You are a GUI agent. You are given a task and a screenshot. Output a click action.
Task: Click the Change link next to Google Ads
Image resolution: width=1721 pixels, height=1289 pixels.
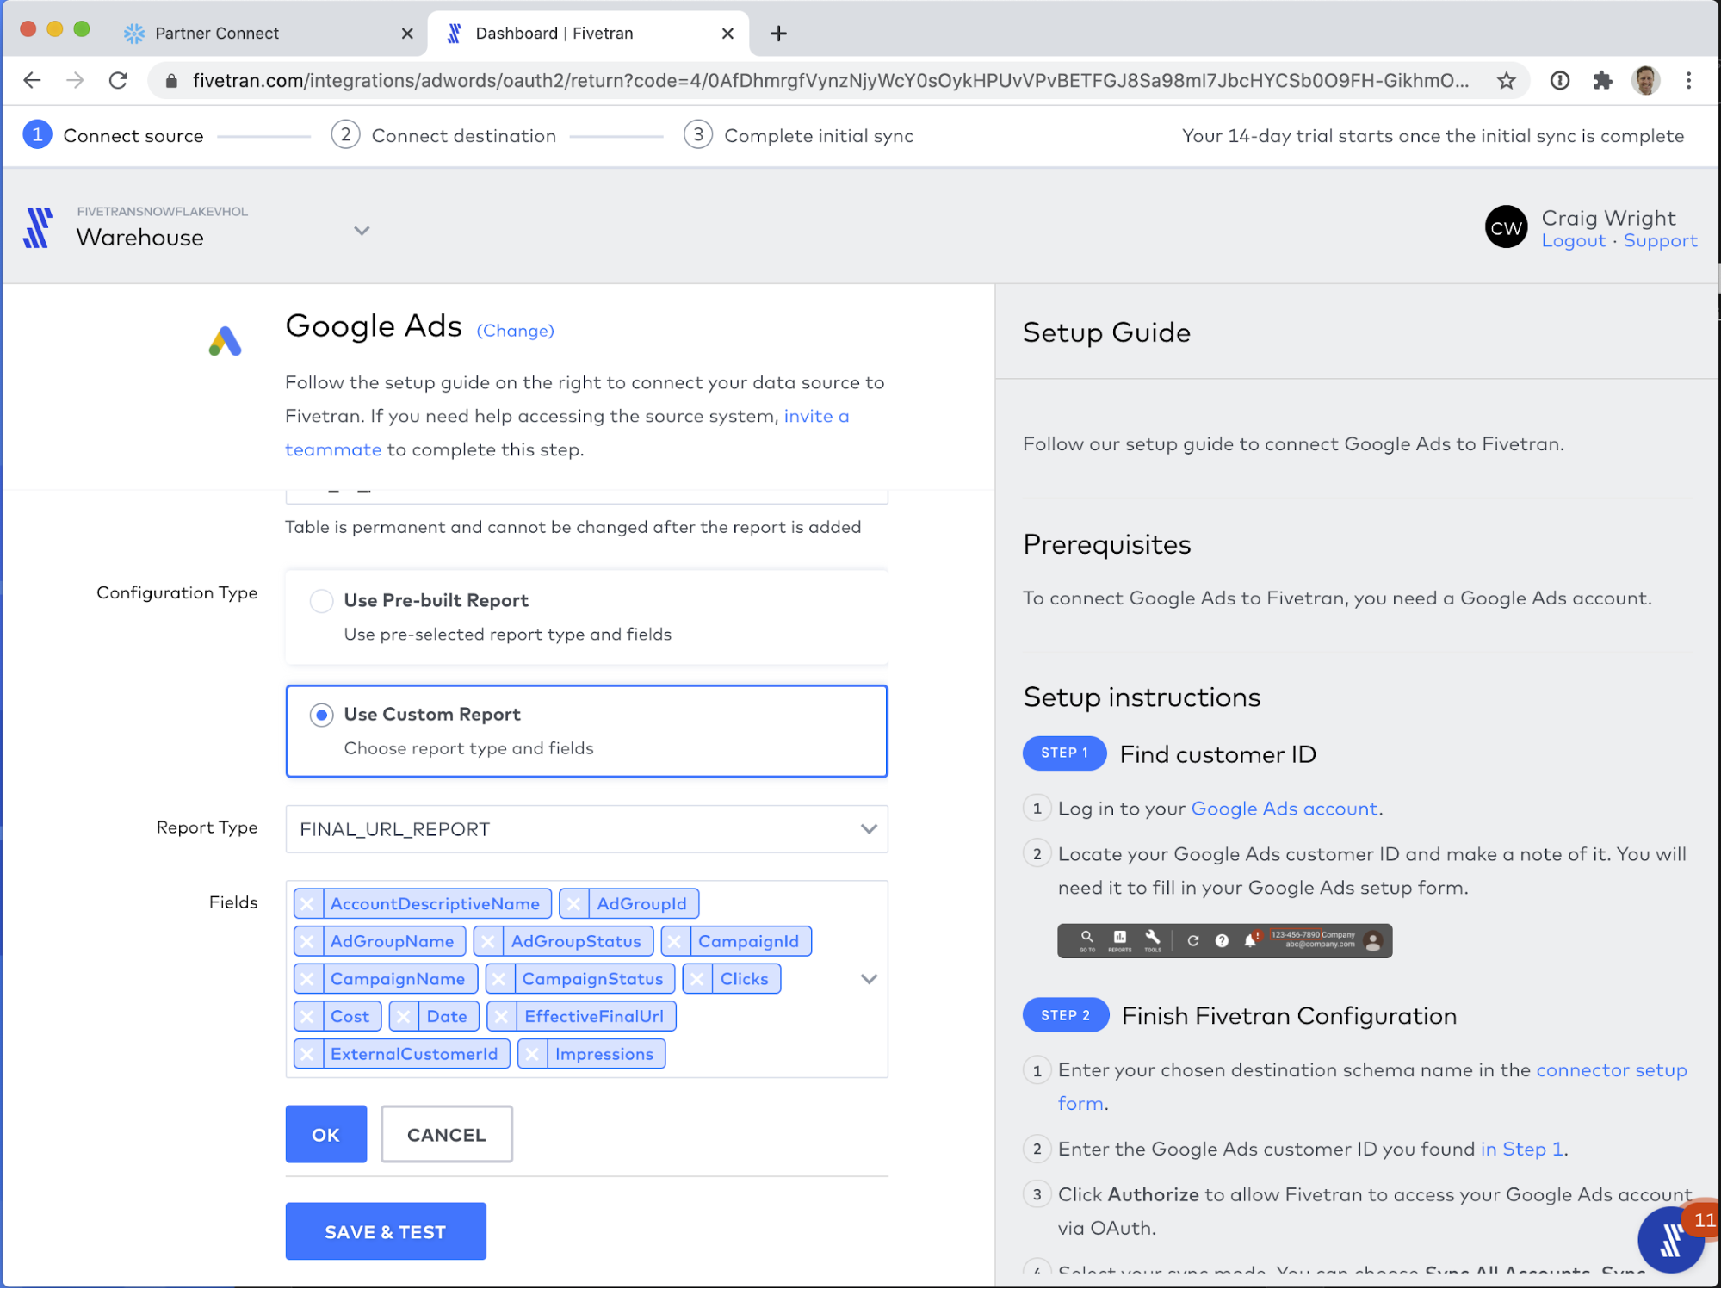click(515, 331)
